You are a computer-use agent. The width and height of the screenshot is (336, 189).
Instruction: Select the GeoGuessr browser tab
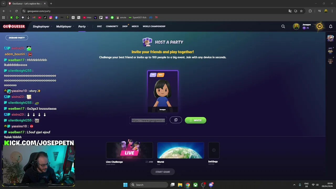point(27,4)
